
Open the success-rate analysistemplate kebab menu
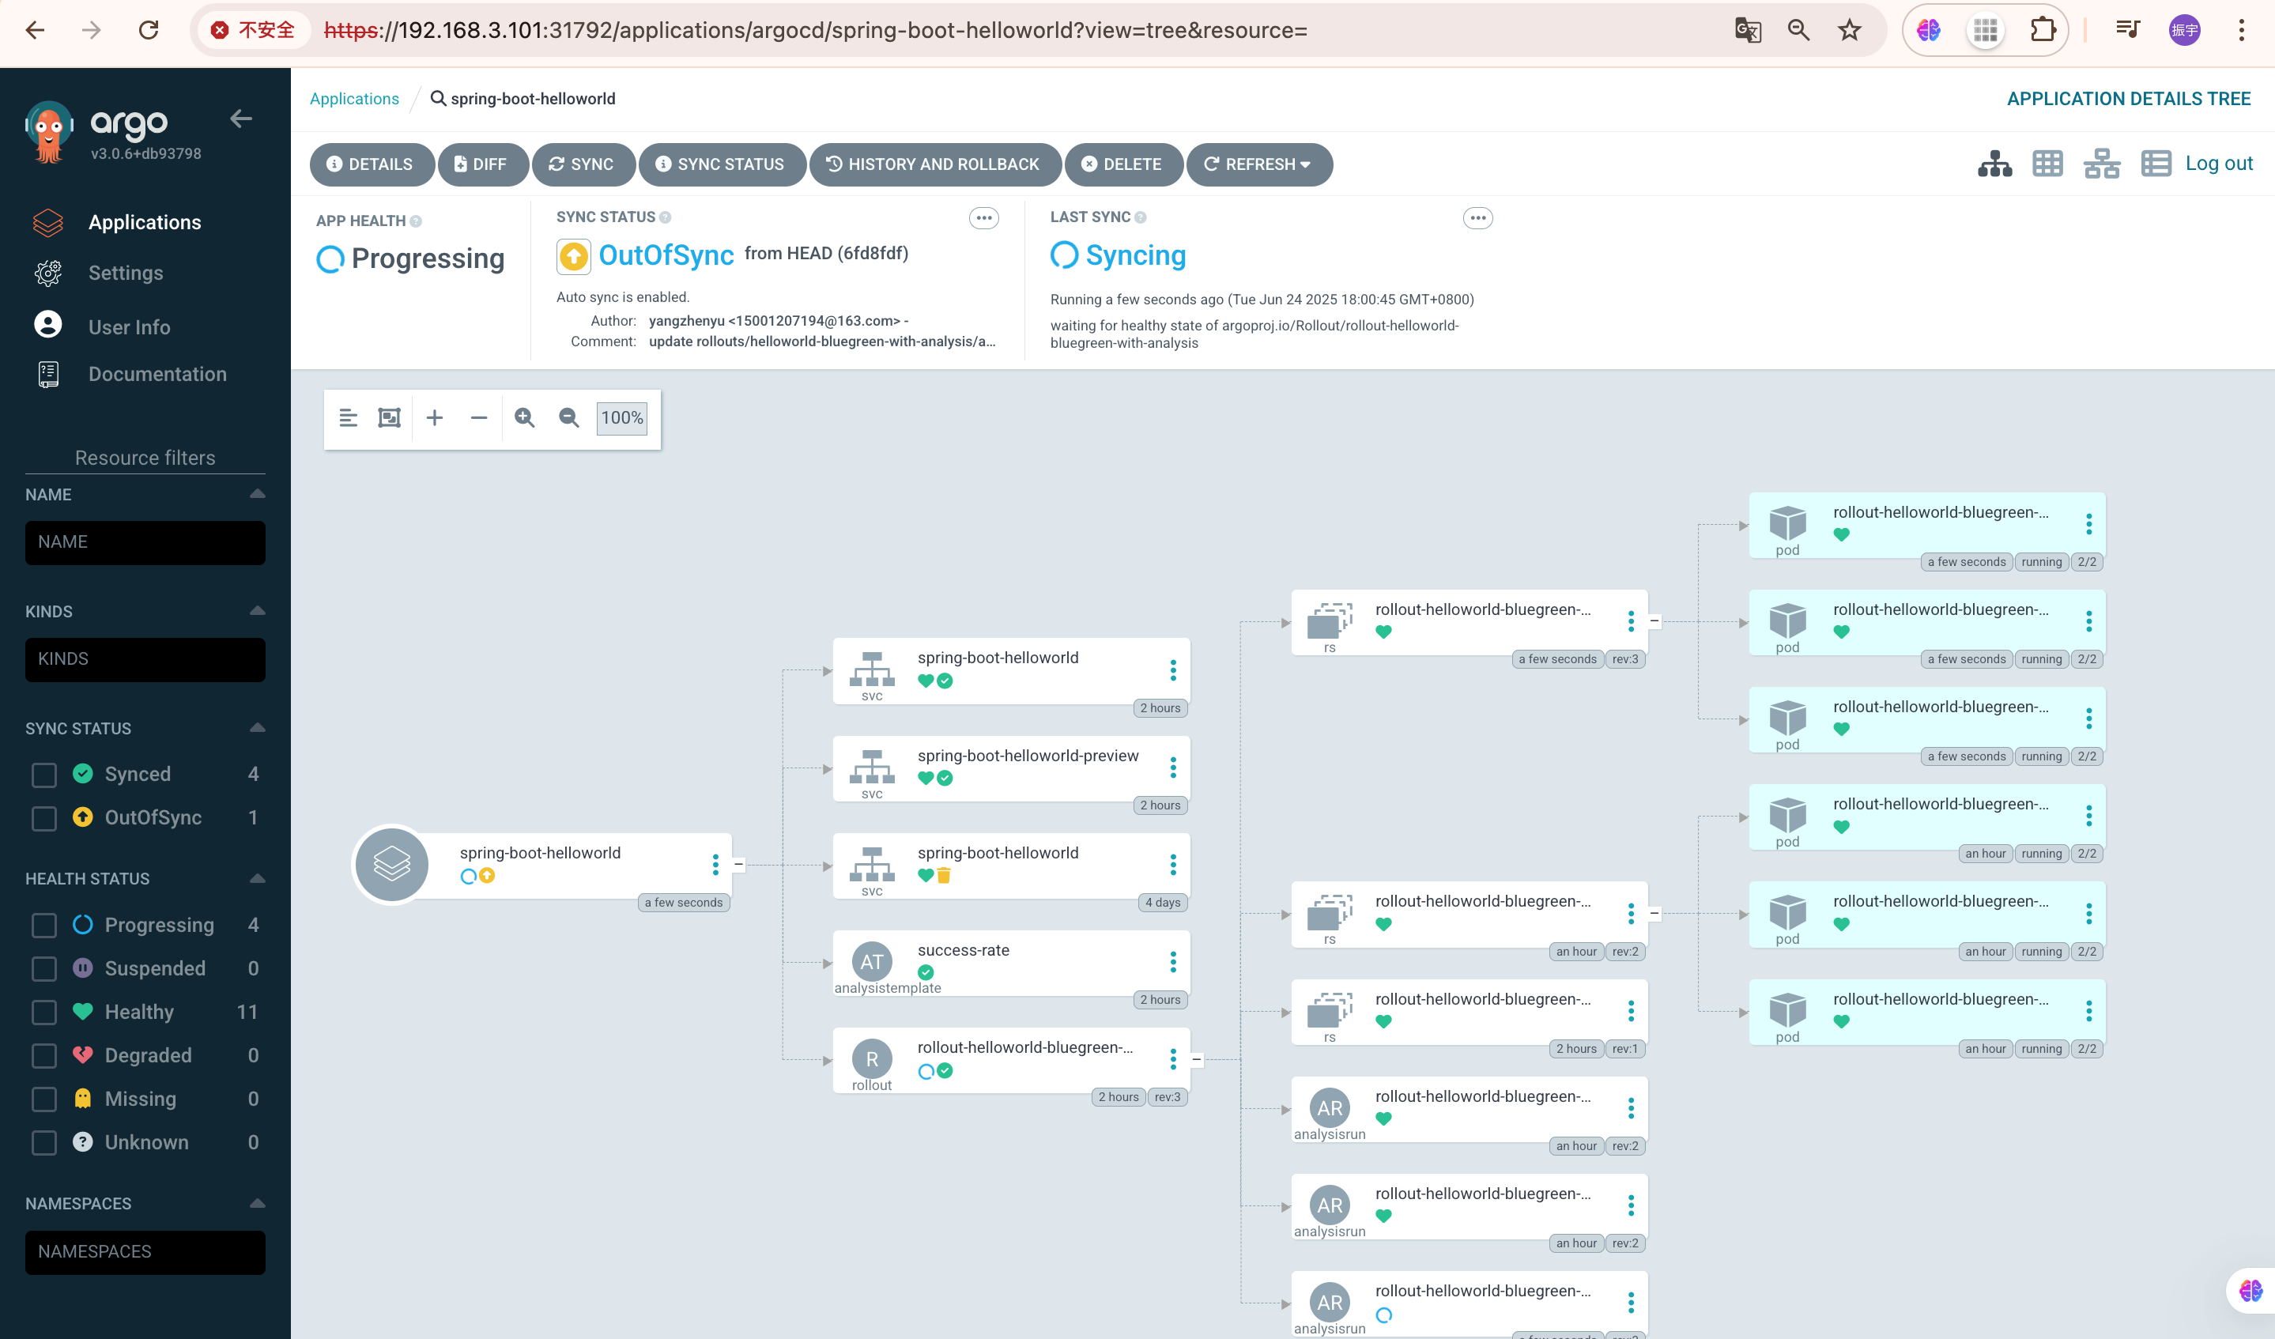[x=1173, y=963]
